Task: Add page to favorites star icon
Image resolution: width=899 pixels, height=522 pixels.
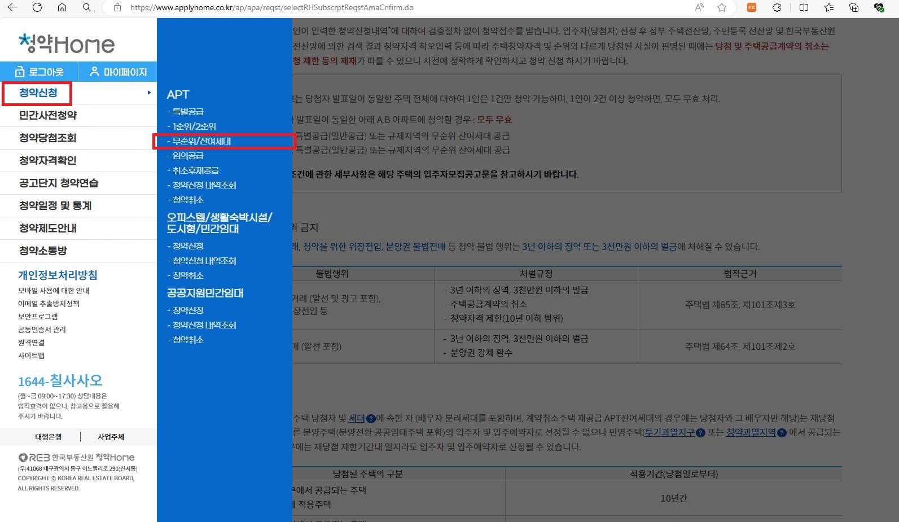Action: pos(722,7)
